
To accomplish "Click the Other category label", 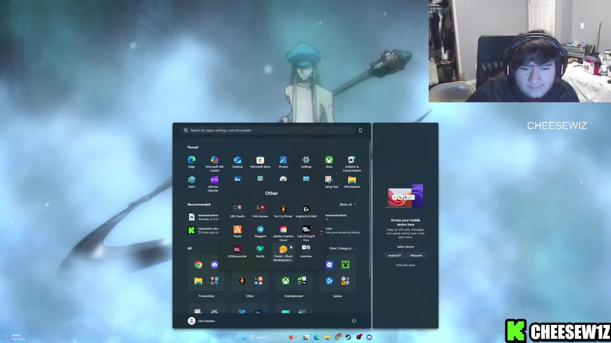I will coord(250,296).
